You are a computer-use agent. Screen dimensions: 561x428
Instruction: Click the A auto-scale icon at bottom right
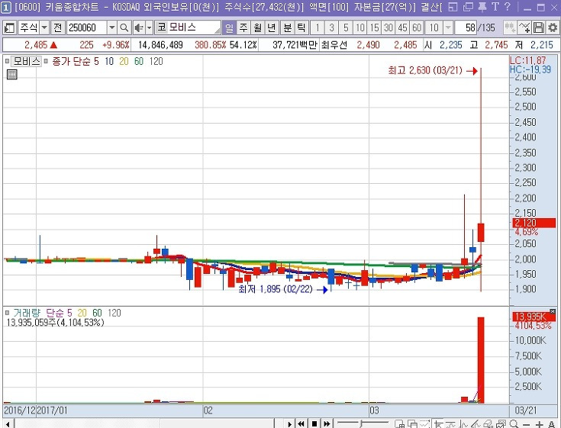coord(551,424)
